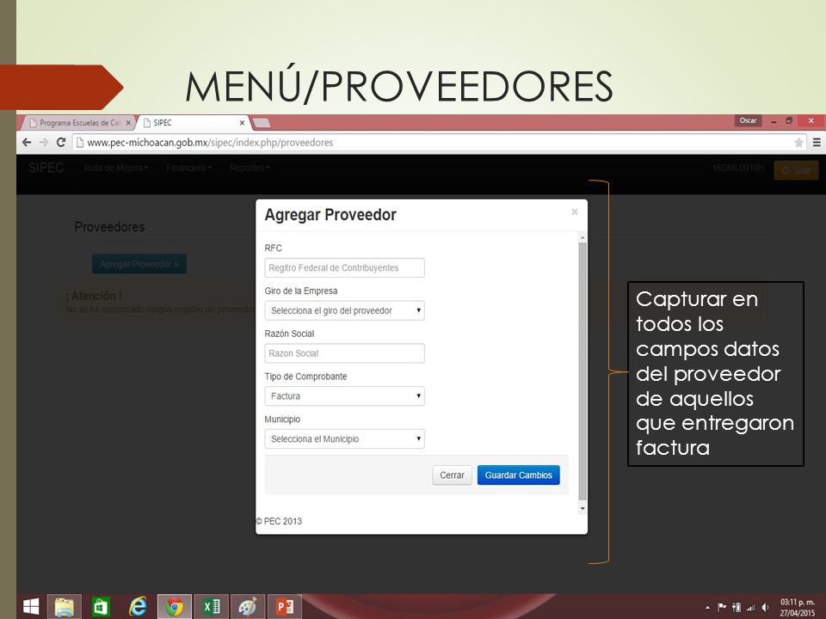Open Paint from the taskbar
Screen dimensions: 826x619
(x=248, y=606)
